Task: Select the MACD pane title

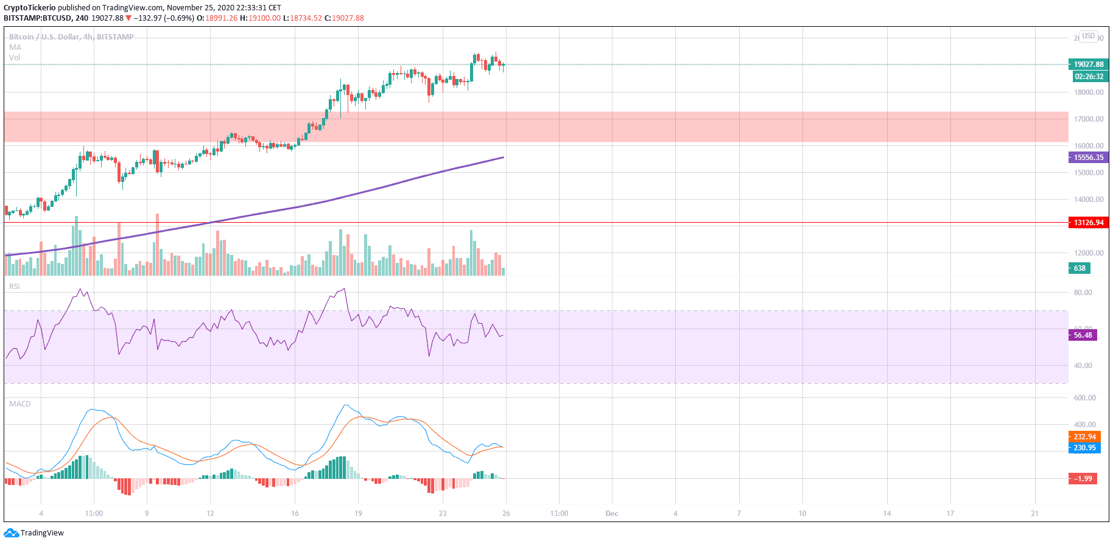Action: [19, 404]
